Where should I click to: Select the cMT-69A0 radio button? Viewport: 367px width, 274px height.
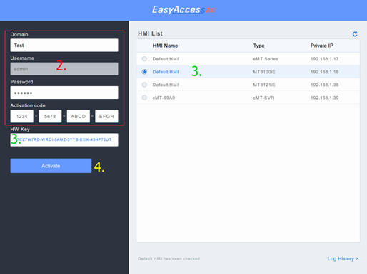pyautogui.click(x=144, y=98)
